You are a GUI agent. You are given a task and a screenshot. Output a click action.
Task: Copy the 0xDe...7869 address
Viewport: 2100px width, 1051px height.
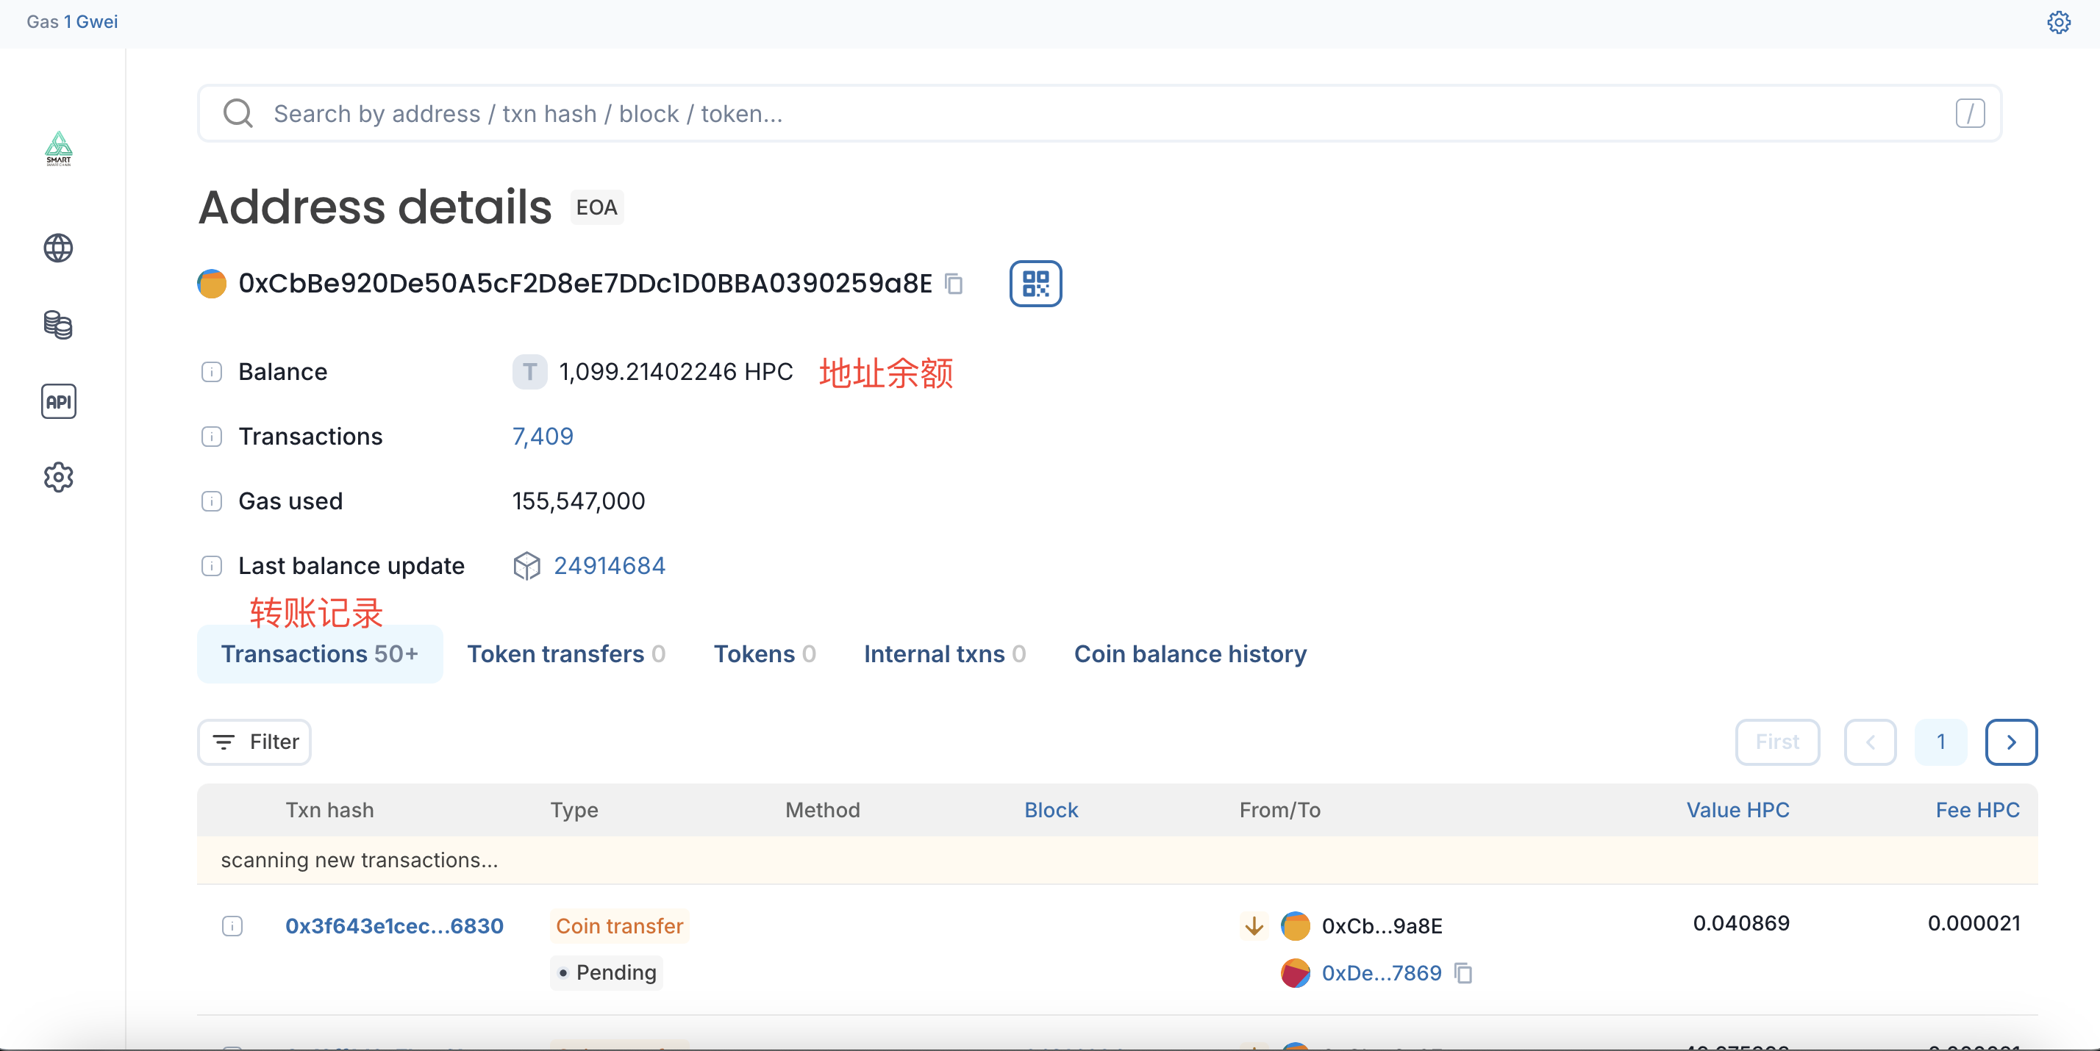tap(1463, 973)
